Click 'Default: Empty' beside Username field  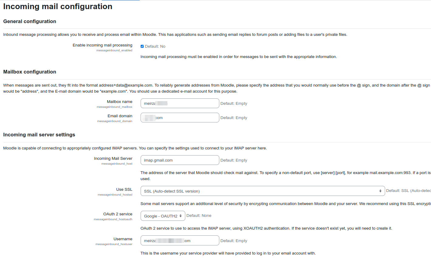pyautogui.click(x=234, y=241)
